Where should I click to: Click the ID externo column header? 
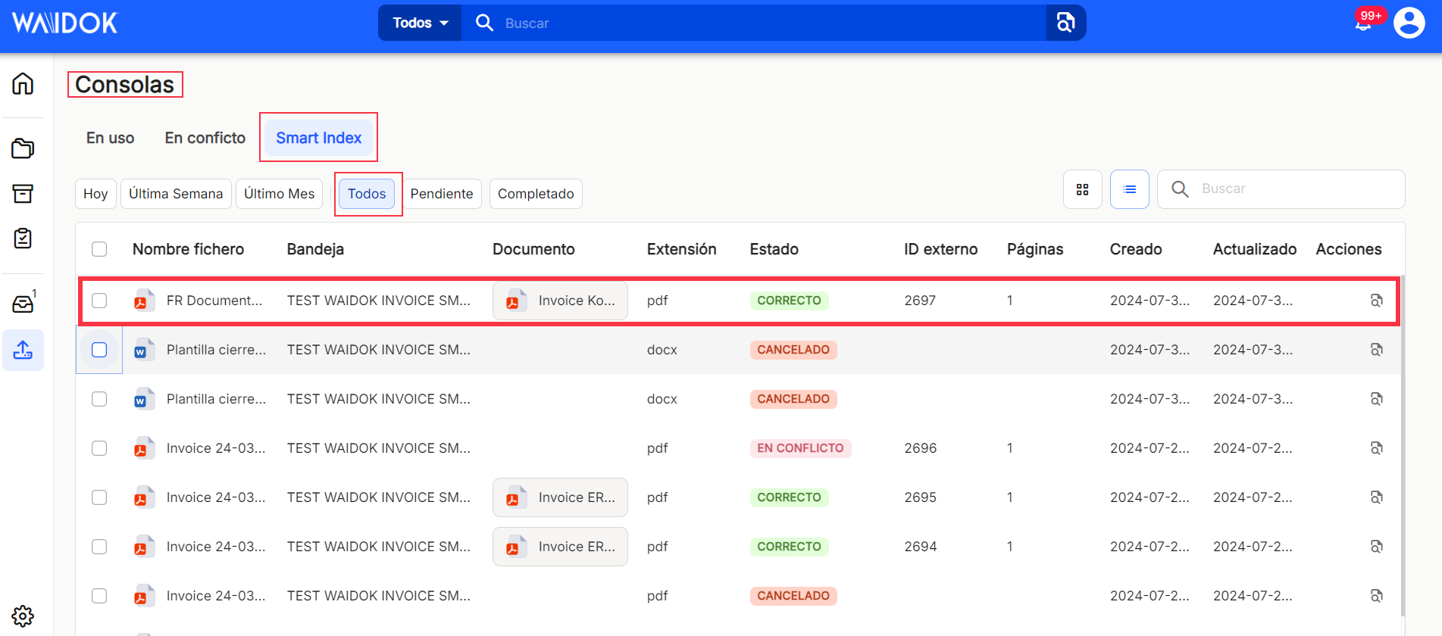tap(940, 249)
